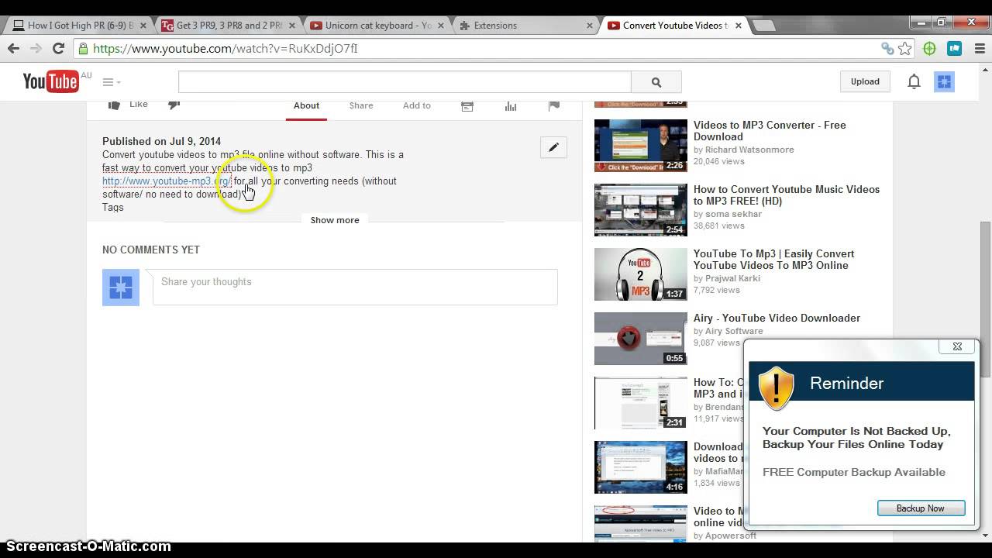Dislike the video with thumbs down
Viewport: 992px width, 558px height.
tap(174, 105)
